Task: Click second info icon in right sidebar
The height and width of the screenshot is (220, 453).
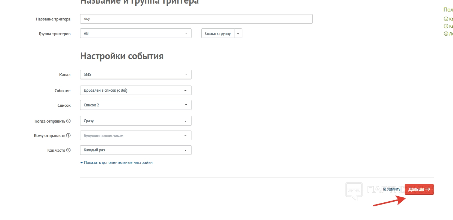Action: 445,26
